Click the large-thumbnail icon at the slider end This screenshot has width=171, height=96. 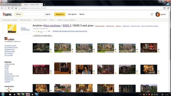[49, 31]
